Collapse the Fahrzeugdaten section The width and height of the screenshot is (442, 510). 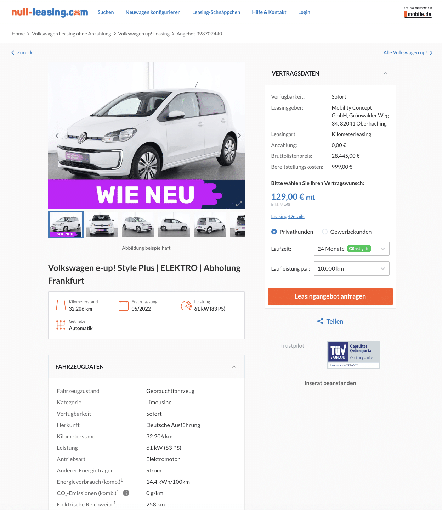coord(234,367)
